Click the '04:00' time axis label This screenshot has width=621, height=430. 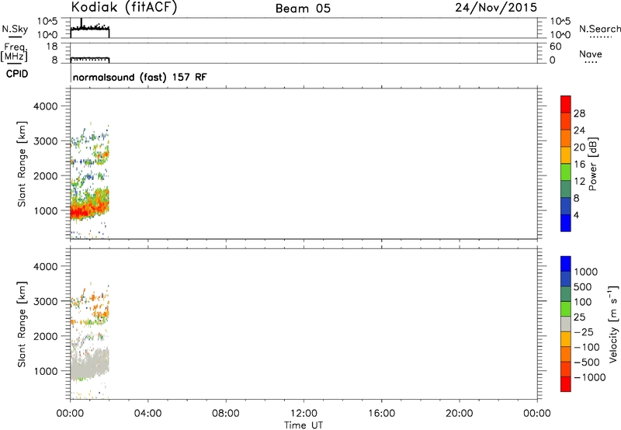147,414
